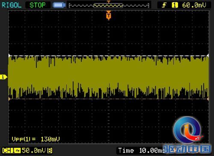Click the Vpp(1)= 130mV measurement readout
The width and height of the screenshot is (214, 156).
(36, 139)
